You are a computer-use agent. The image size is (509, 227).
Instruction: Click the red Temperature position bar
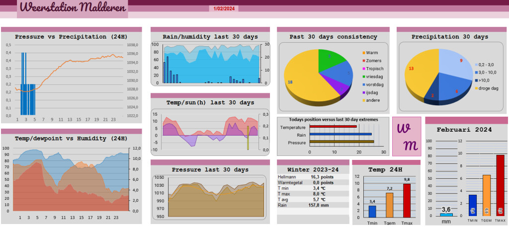coord(333,127)
